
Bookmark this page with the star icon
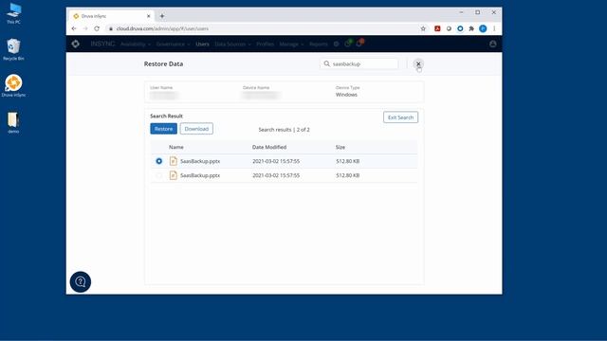(423, 28)
